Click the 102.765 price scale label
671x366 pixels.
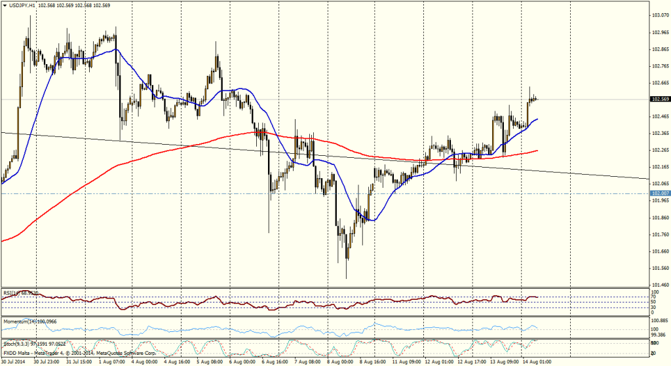pyautogui.click(x=659, y=65)
